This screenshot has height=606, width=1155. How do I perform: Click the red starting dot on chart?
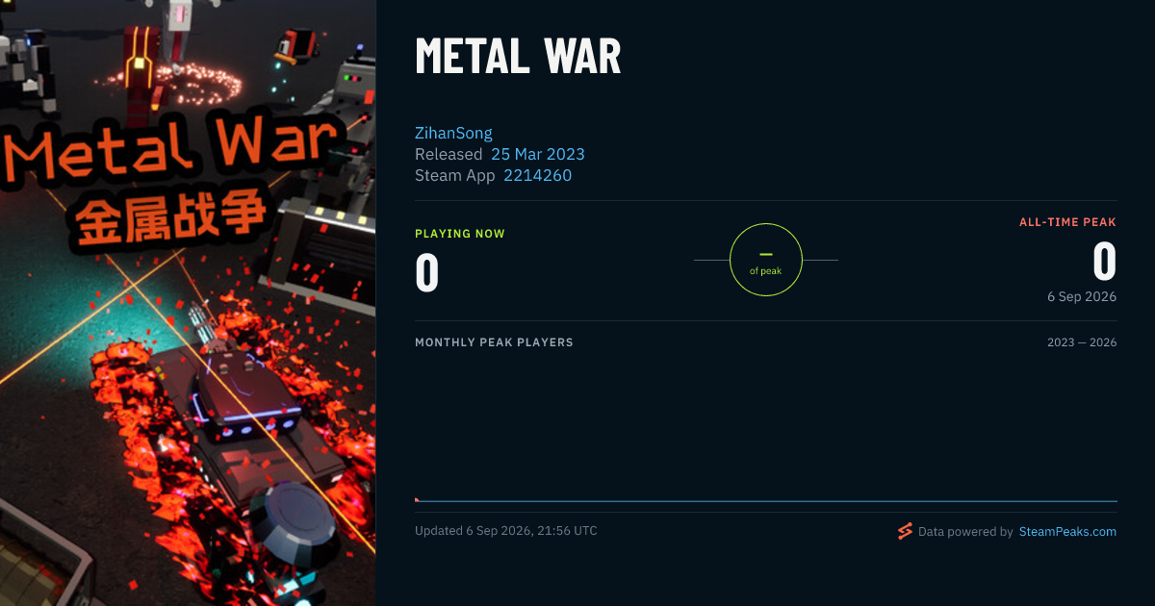pos(417,499)
